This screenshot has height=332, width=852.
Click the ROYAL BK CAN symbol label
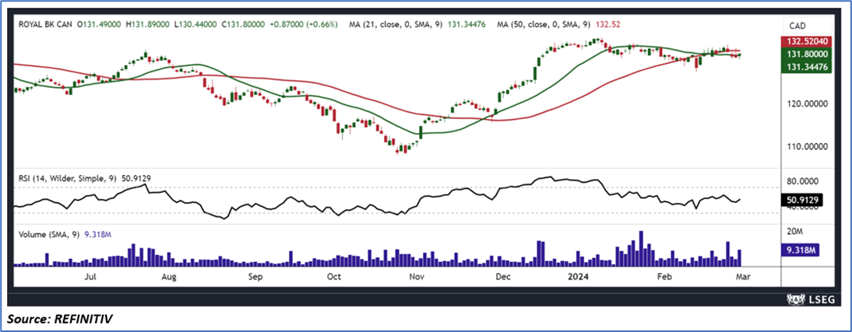[x=45, y=24]
